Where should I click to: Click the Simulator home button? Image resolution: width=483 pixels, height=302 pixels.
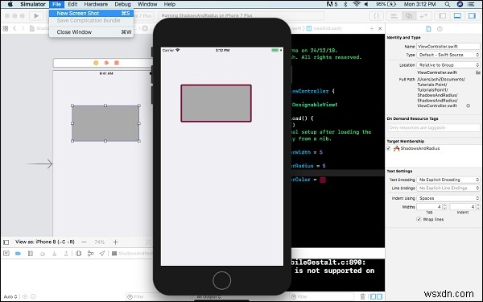click(222, 280)
